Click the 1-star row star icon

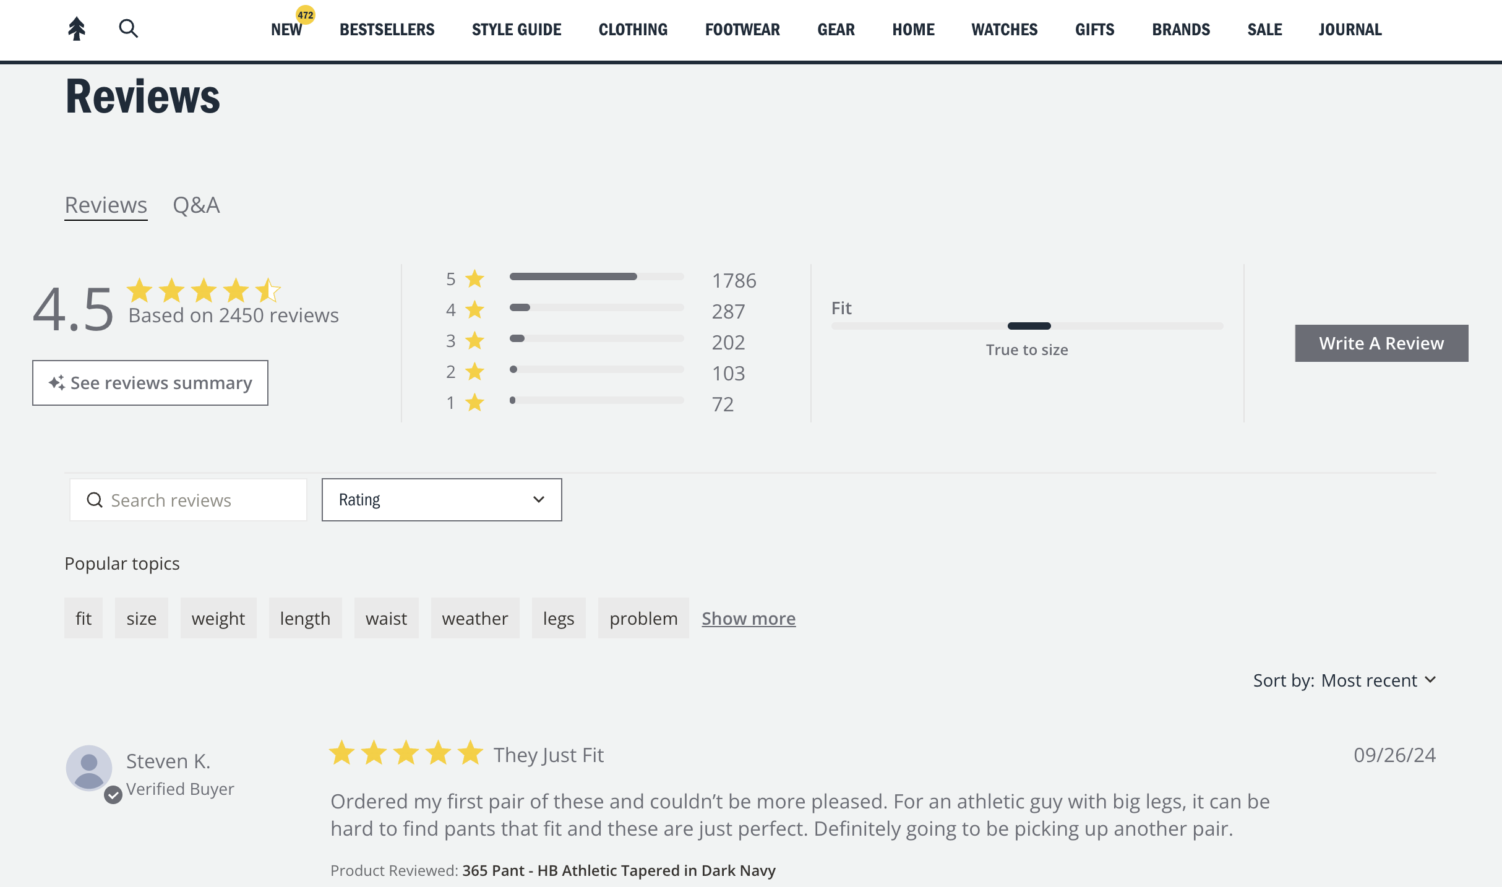(475, 403)
